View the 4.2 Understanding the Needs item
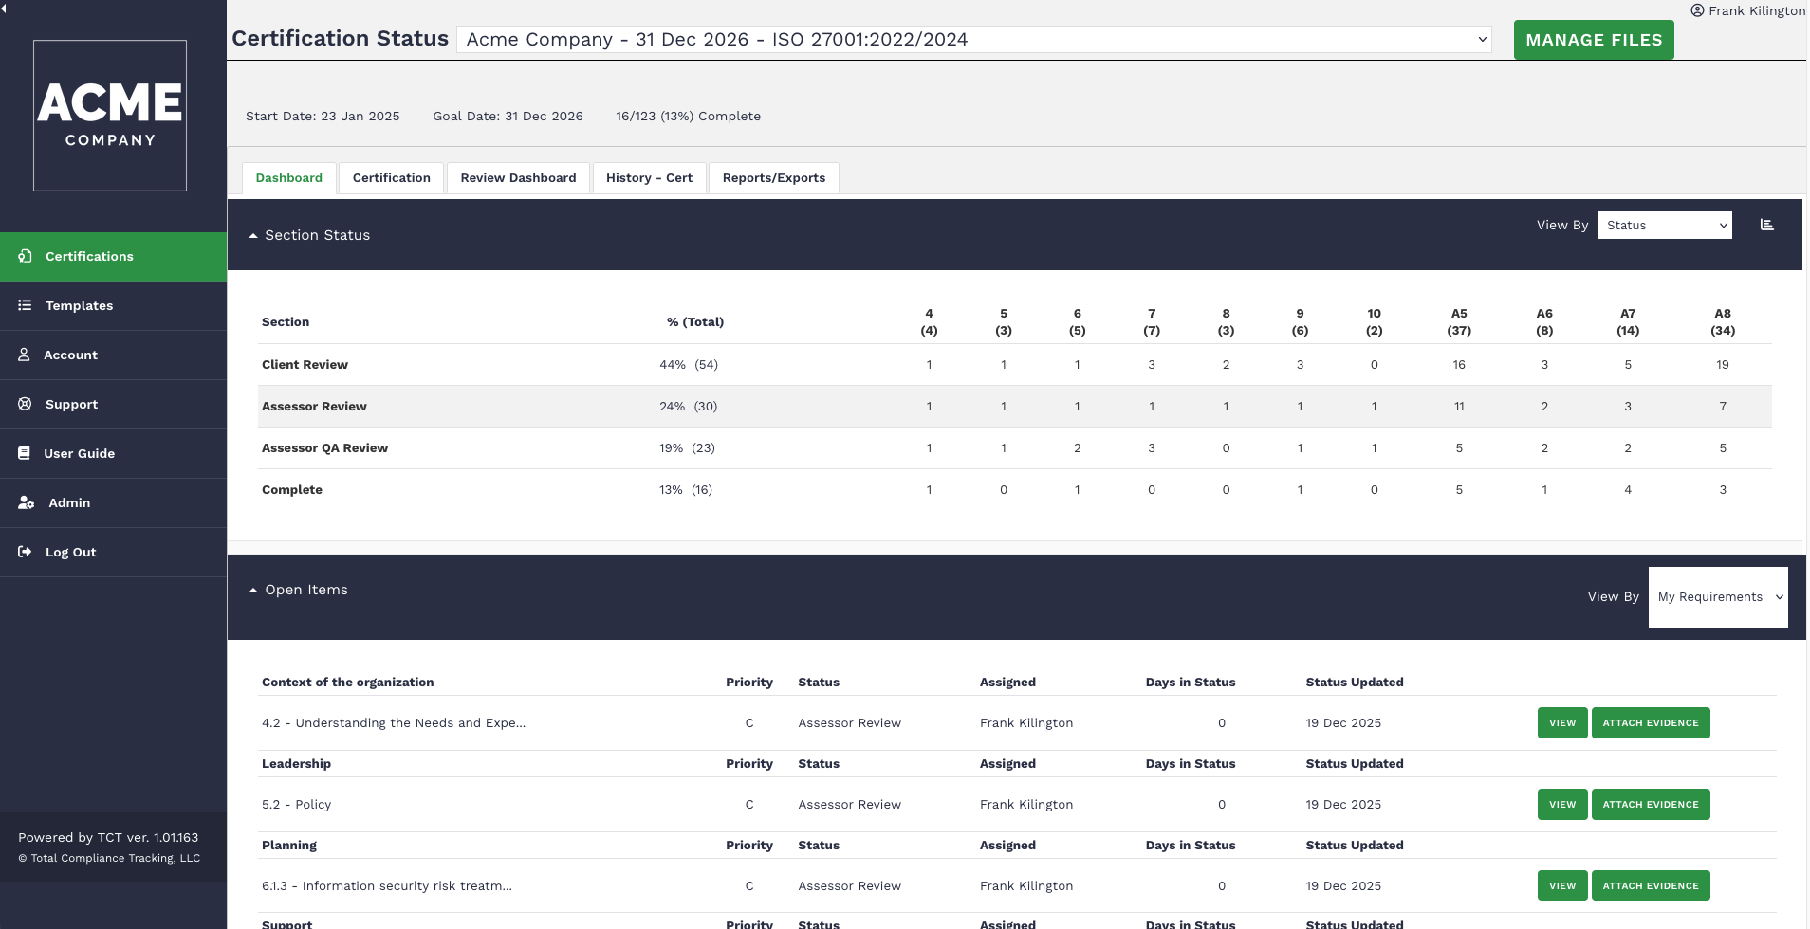The height and width of the screenshot is (929, 1810). 1561,722
